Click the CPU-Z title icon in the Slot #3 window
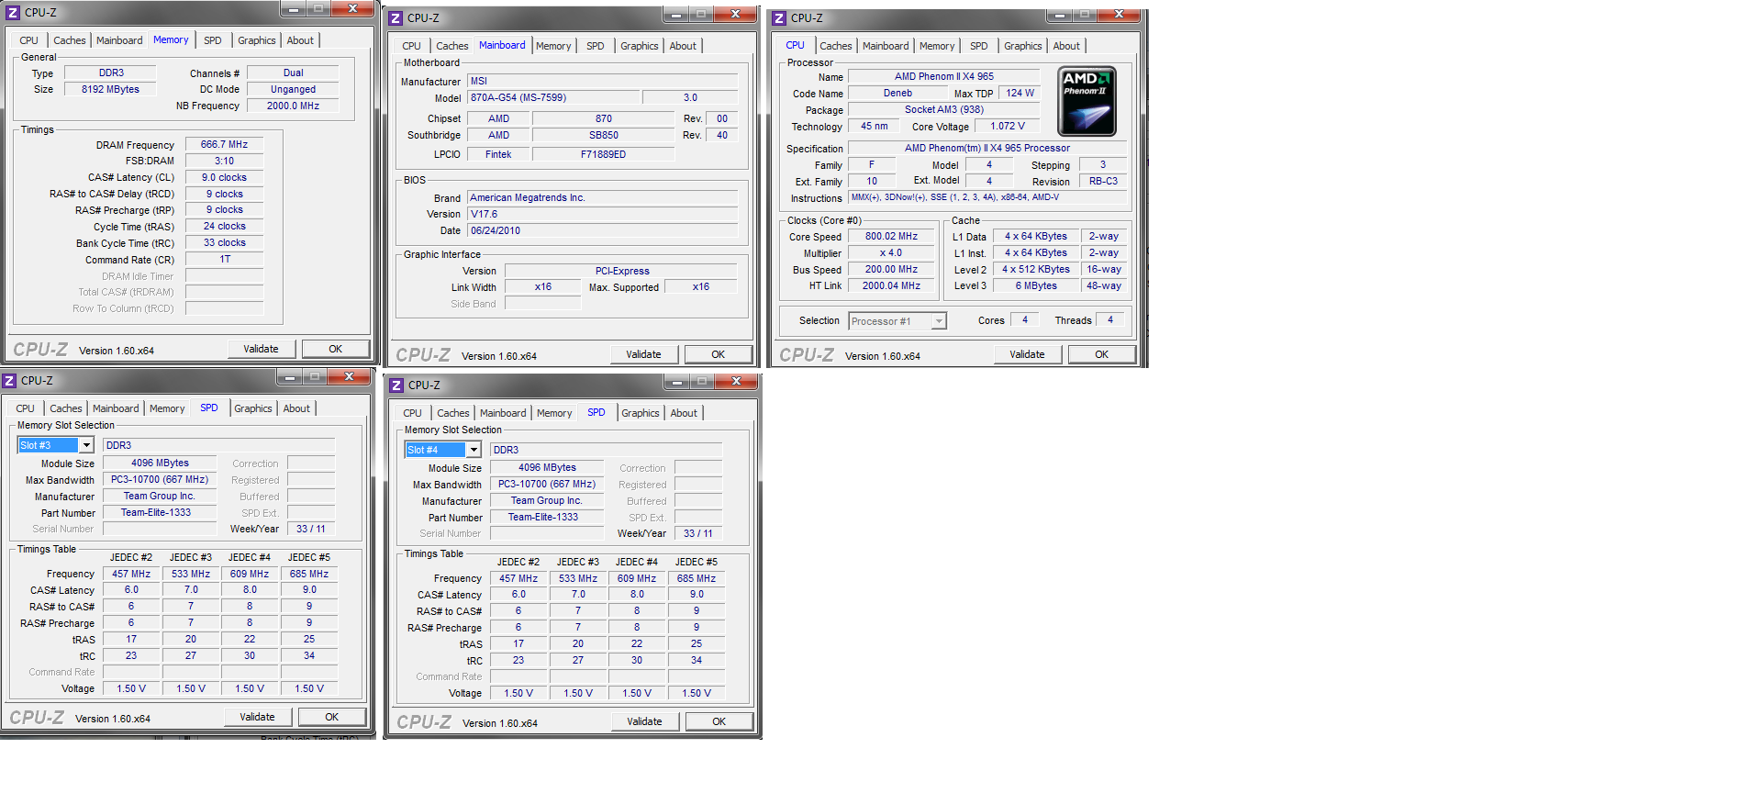 point(9,381)
